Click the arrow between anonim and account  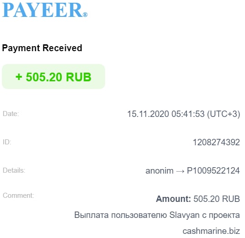pos(180,171)
